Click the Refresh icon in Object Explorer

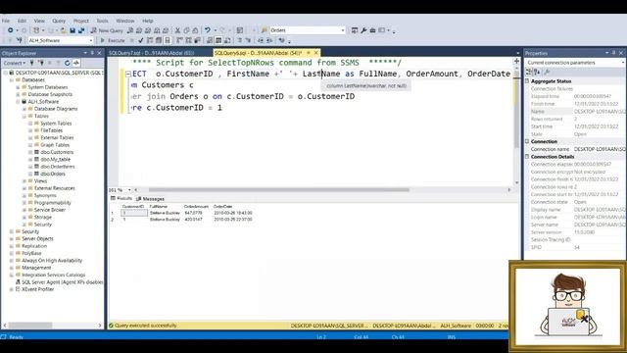tap(67, 63)
